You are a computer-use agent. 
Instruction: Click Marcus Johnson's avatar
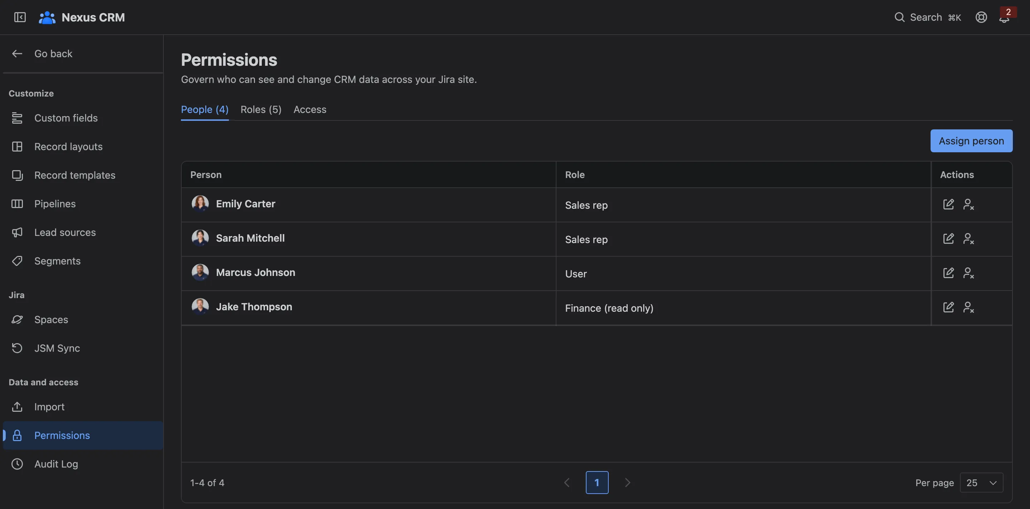pyautogui.click(x=200, y=272)
